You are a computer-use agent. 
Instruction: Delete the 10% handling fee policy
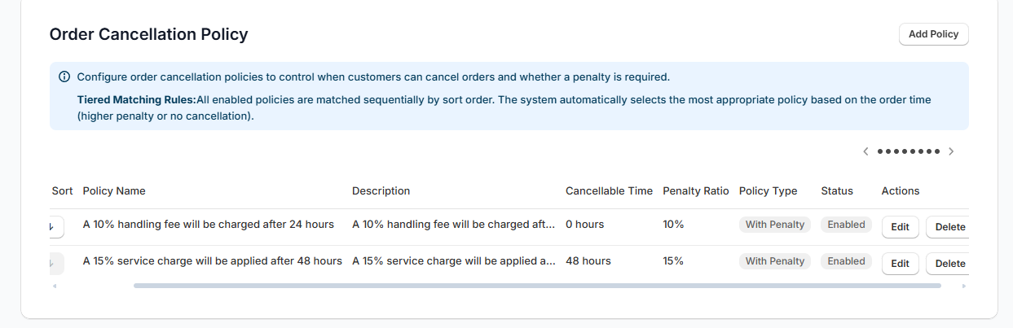(949, 227)
